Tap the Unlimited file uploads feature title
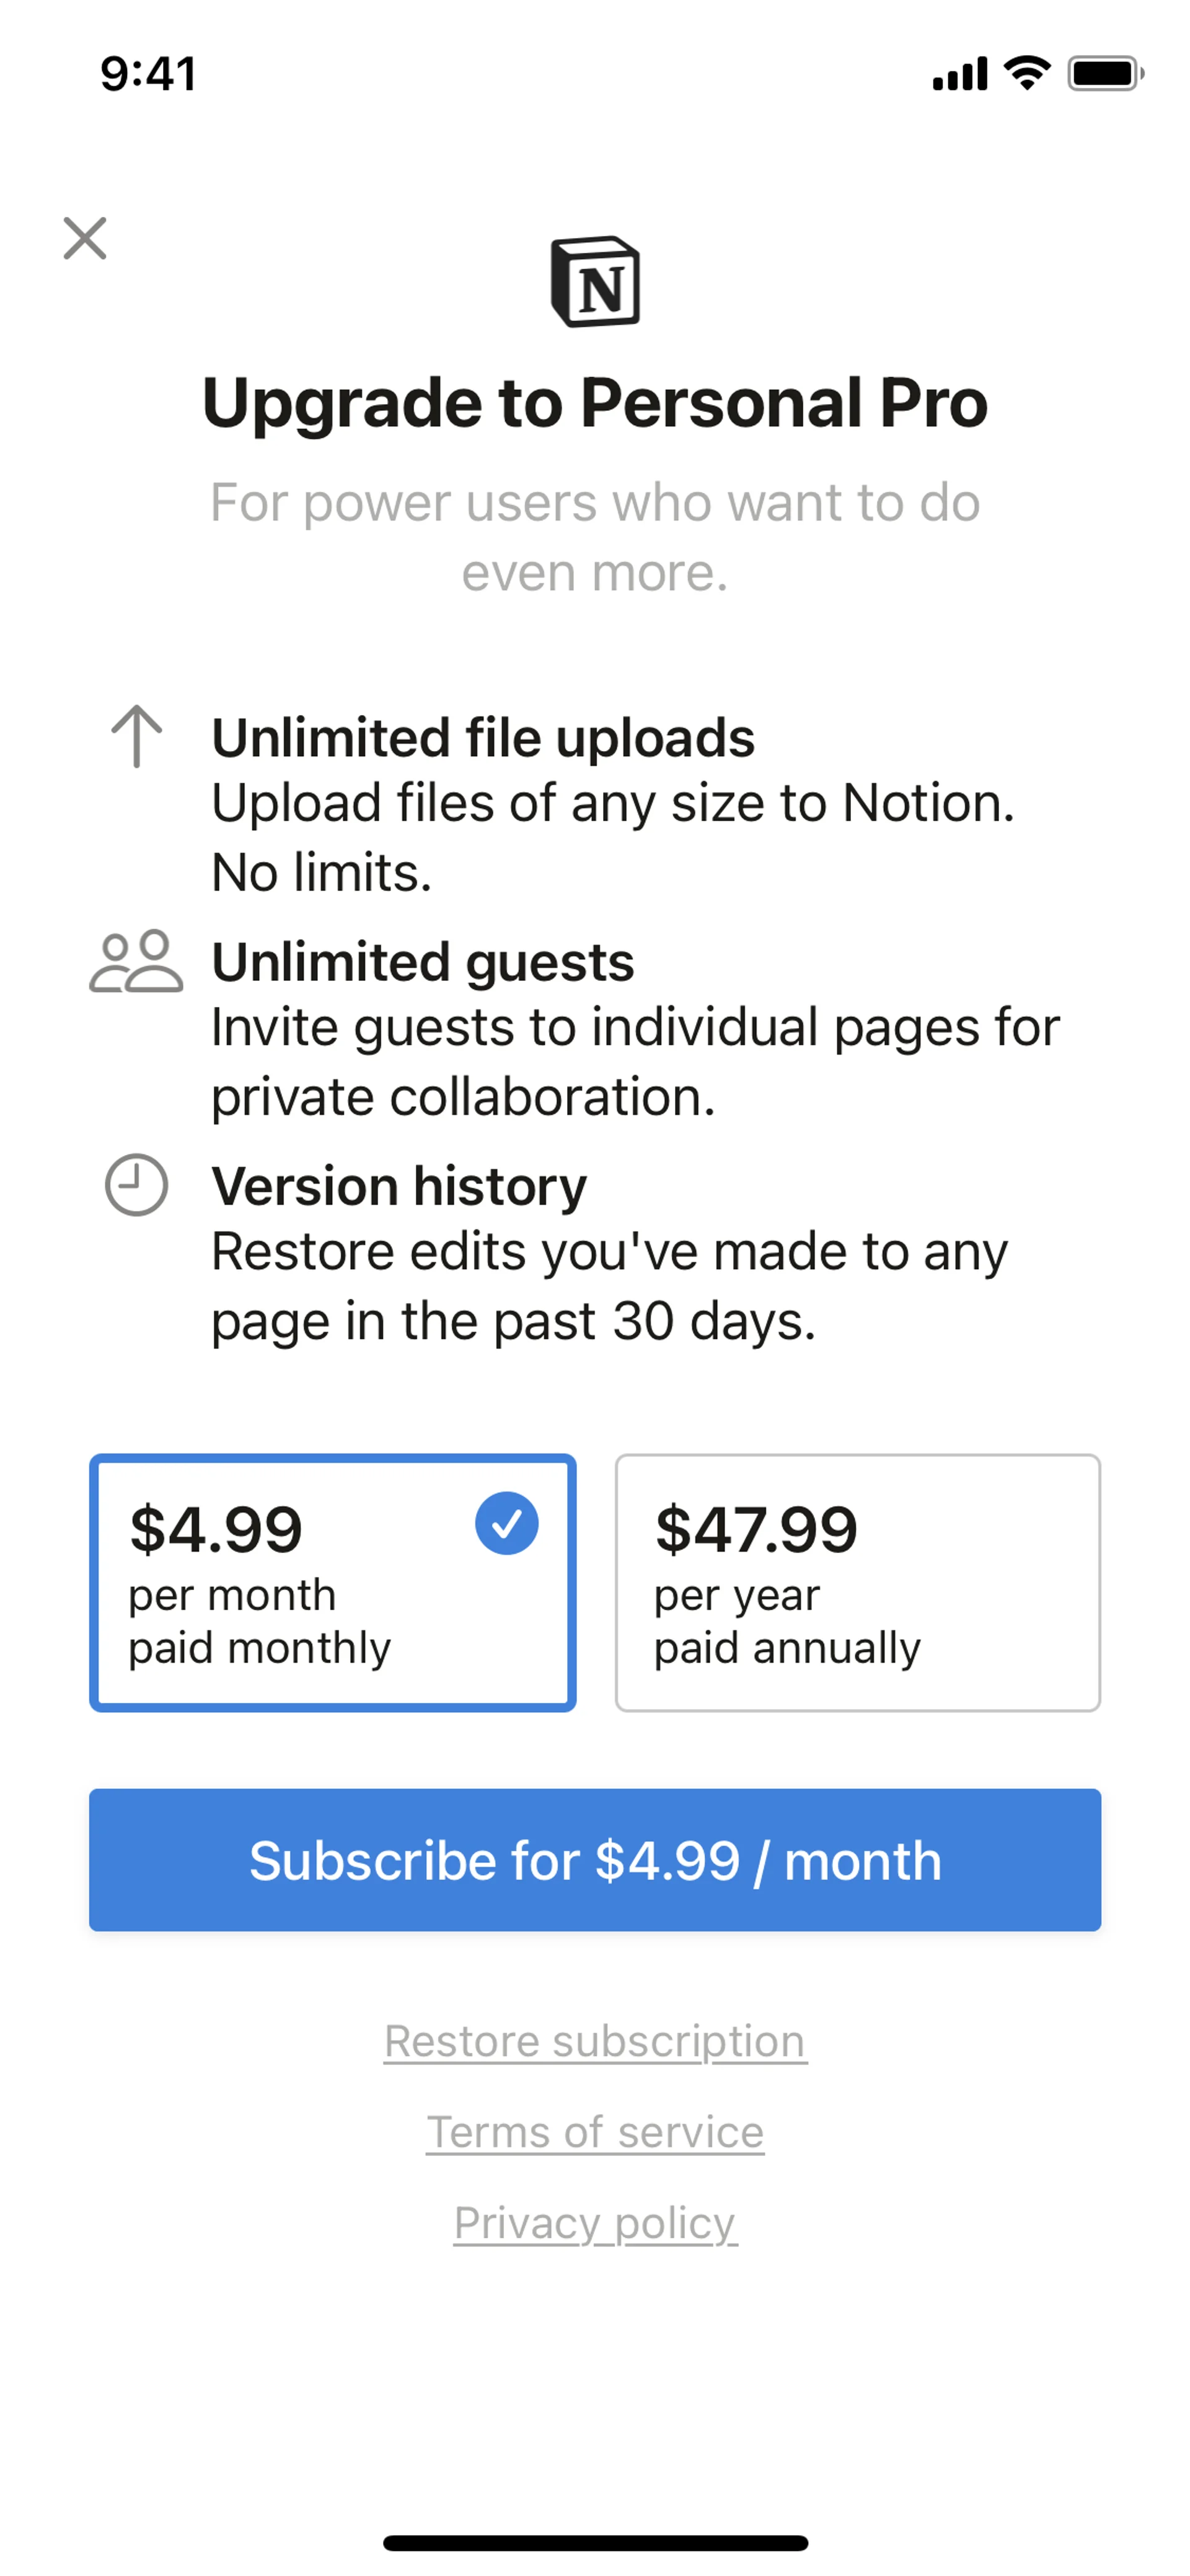Viewport: 1190px width, 2576px height. coord(483,738)
